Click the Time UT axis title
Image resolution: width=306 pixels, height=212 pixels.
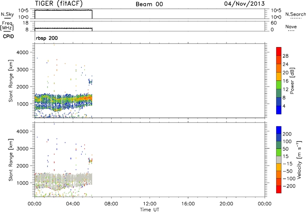[150, 210]
